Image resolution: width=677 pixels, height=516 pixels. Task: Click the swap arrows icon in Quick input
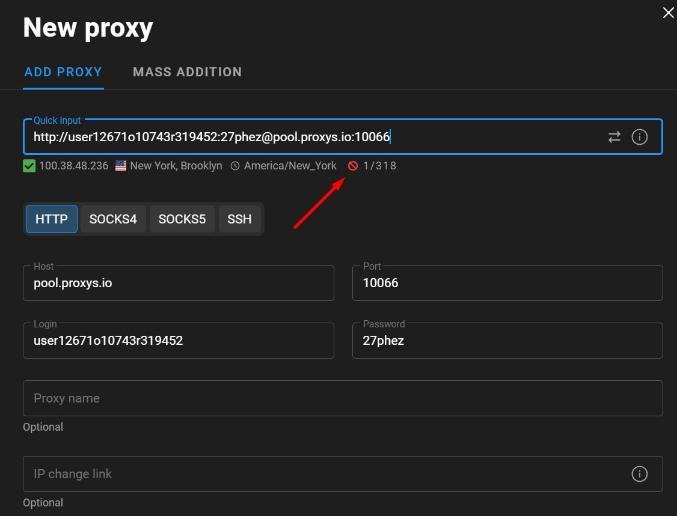click(614, 138)
